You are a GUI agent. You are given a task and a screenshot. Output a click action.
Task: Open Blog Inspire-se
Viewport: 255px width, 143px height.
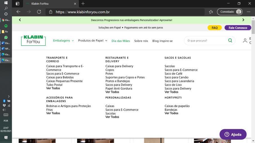coord(163,41)
